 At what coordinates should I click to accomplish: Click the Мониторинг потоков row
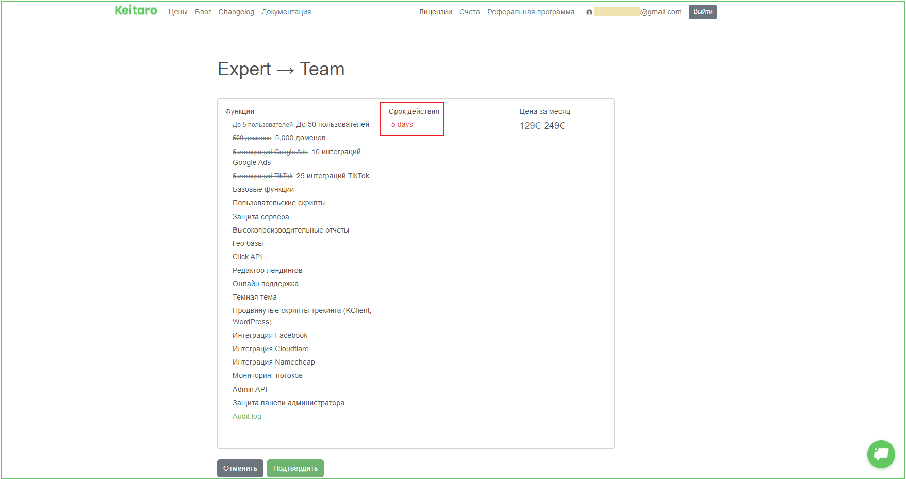(x=268, y=375)
